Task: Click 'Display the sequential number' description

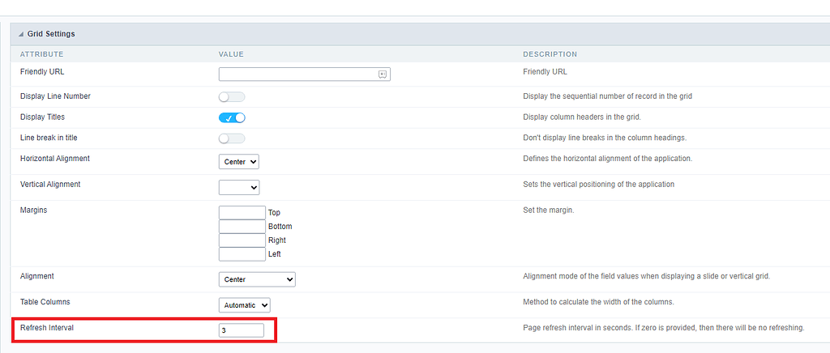Action: point(608,96)
